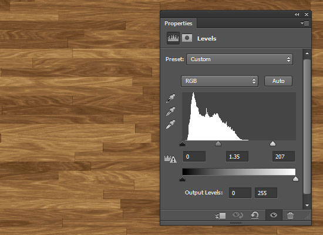View previous state eye icon
Screen dimensions: 323x235
pyautogui.click(x=238, y=215)
